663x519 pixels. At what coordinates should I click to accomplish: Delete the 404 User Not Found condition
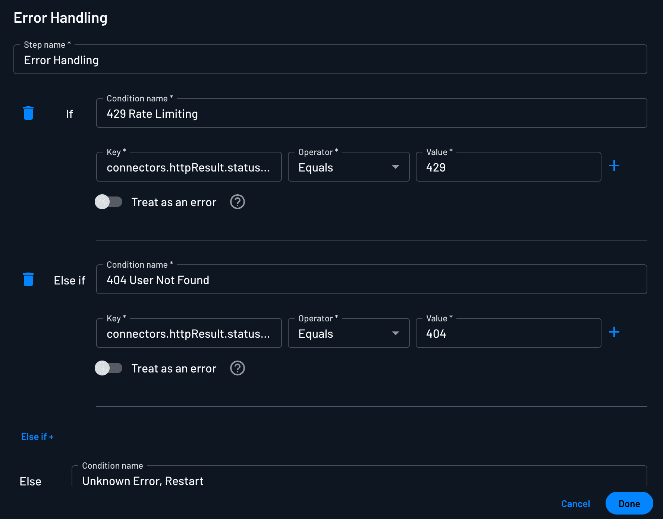tap(28, 280)
